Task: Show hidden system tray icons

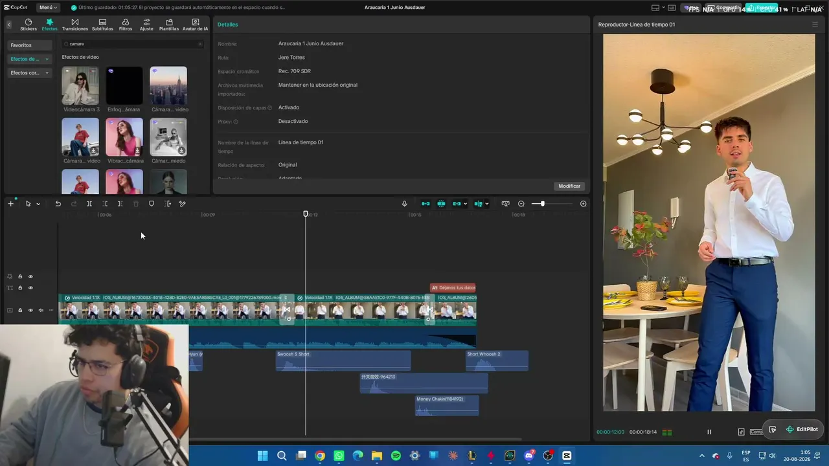Action: tap(702, 456)
